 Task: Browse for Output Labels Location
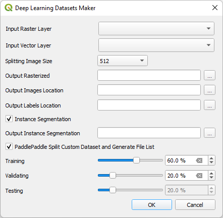[209, 105]
